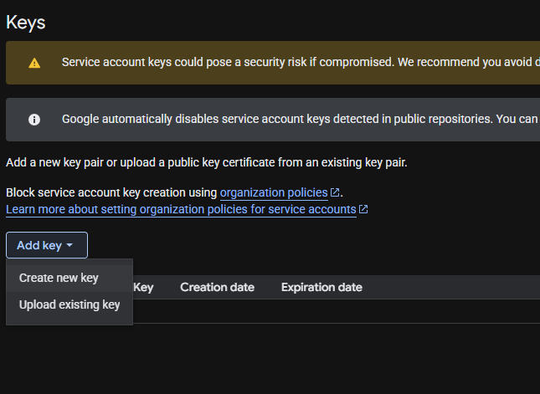Click the Google automatically disables keys notice
Screen dimensions: 540x394
(x=301, y=119)
